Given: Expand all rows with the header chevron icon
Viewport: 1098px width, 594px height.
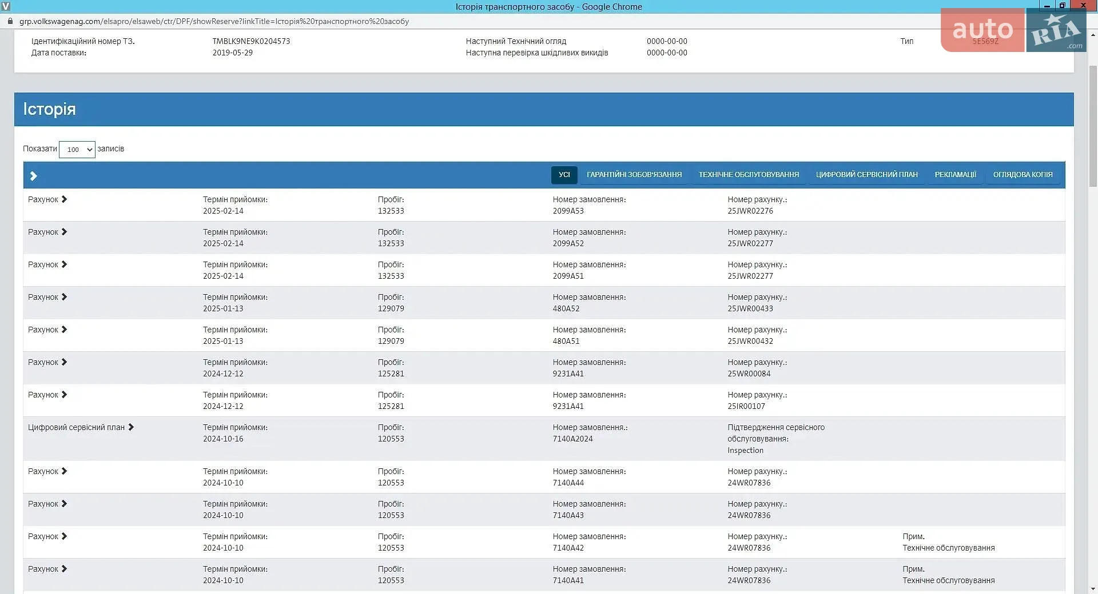Looking at the screenshot, I should pos(33,176).
